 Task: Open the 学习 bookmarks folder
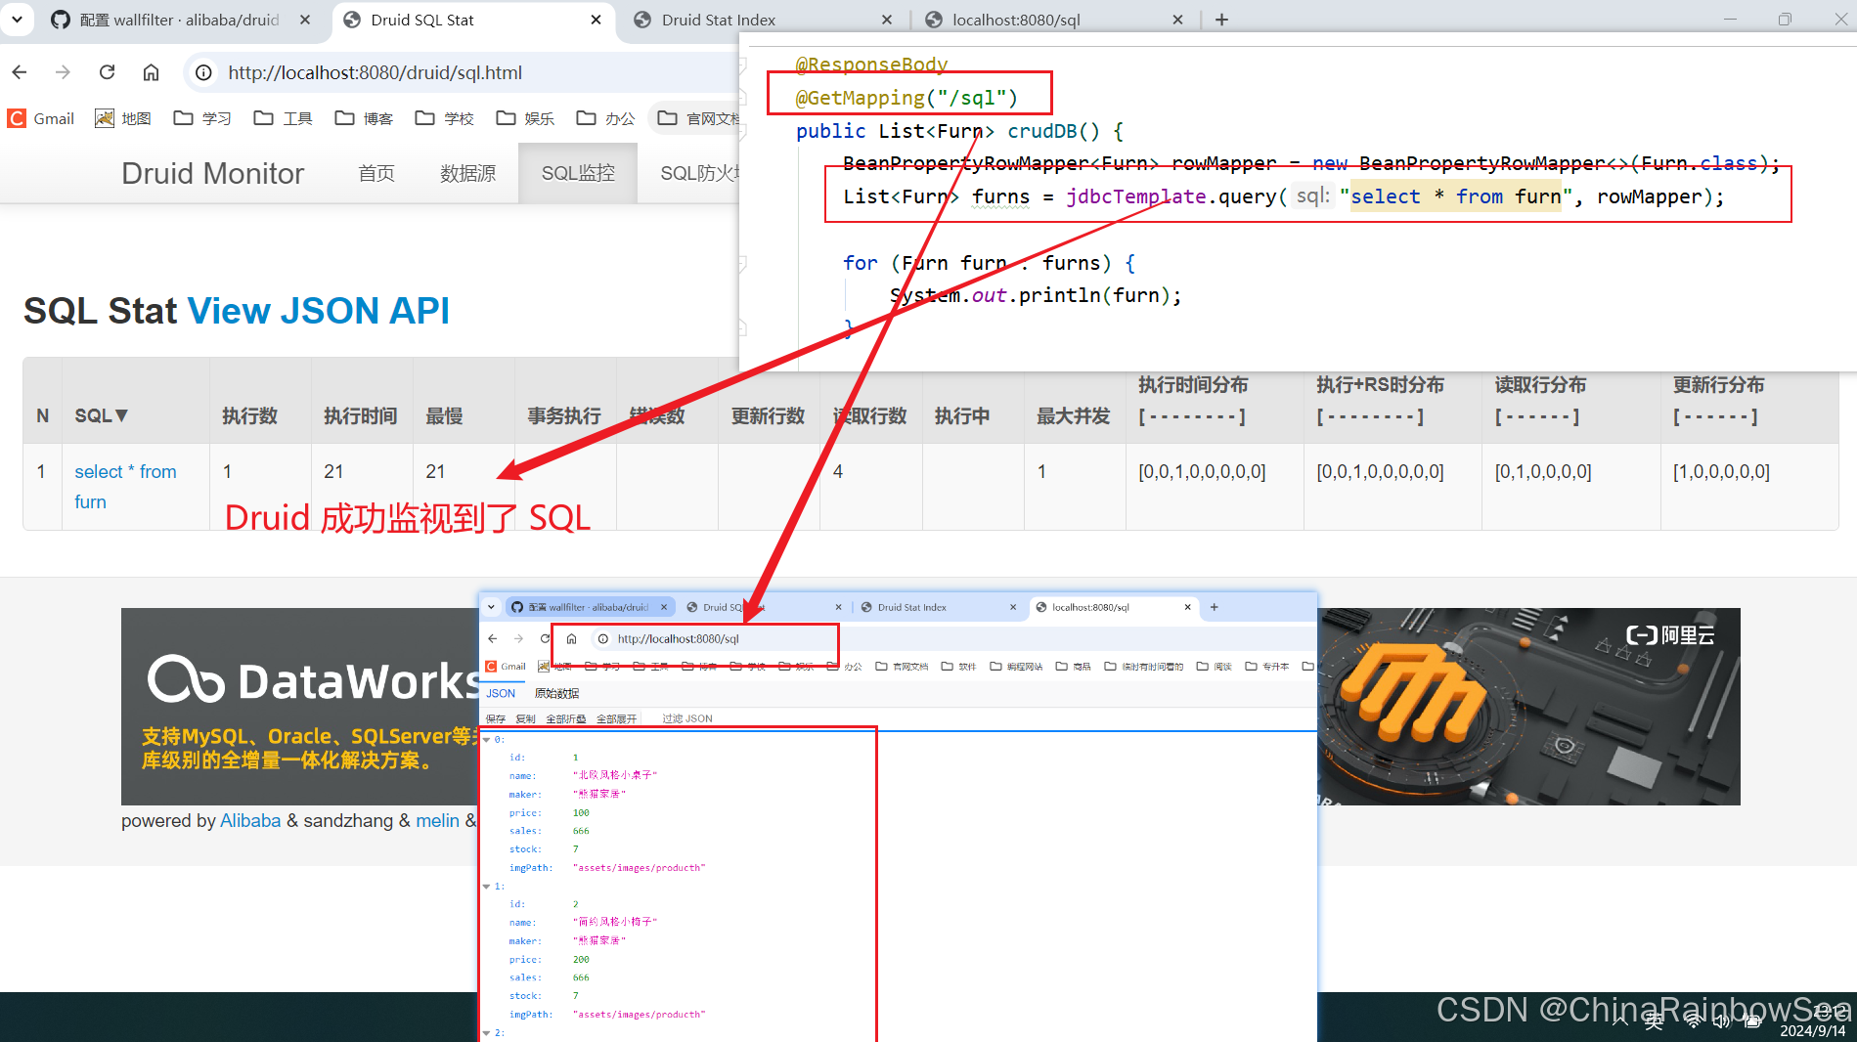click(x=202, y=117)
